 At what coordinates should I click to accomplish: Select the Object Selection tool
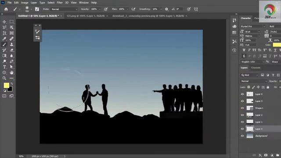(x=11, y=27)
